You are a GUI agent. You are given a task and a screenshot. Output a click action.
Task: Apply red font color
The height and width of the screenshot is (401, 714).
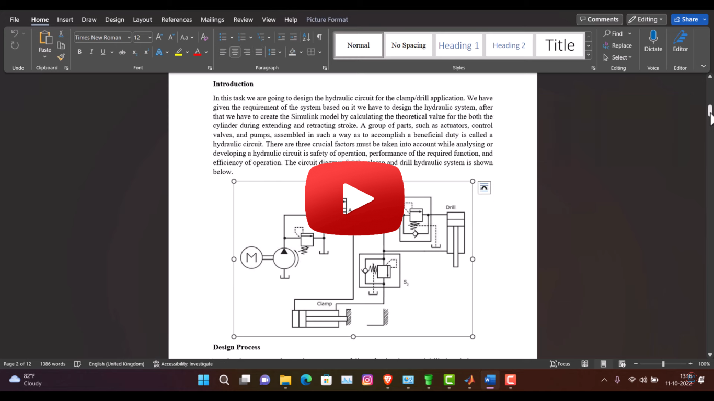198,52
